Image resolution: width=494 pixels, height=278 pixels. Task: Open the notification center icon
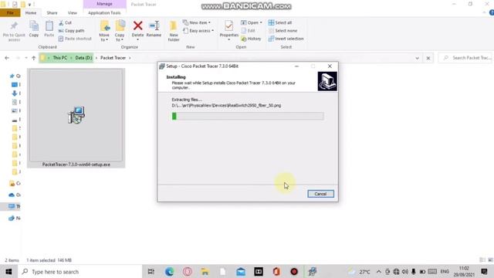[484, 272]
